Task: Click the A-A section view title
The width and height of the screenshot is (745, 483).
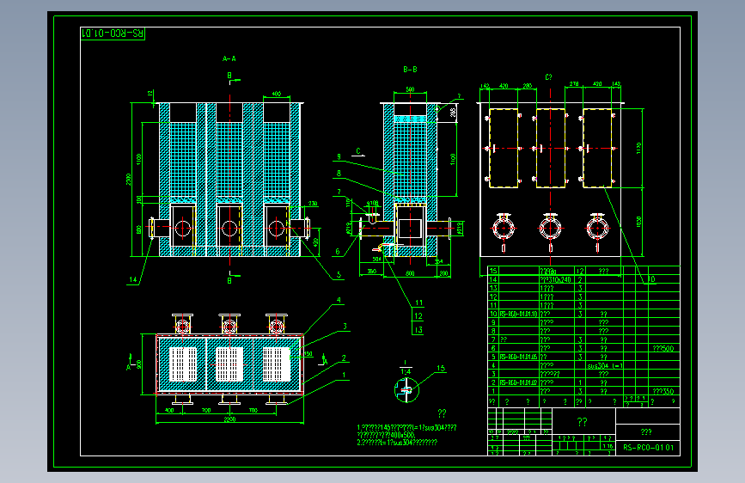Action: click(x=229, y=59)
